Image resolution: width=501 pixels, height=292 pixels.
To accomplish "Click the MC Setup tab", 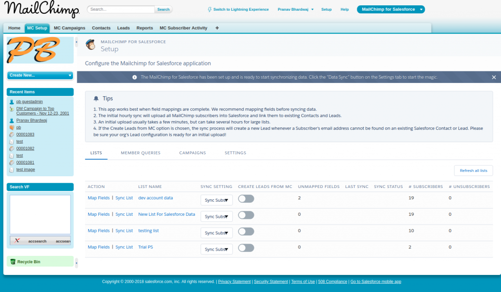I will [37, 28].
